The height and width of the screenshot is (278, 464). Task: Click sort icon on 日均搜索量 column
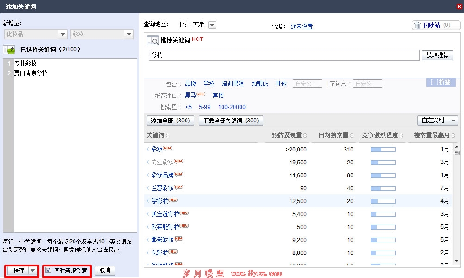click(351, 135)
